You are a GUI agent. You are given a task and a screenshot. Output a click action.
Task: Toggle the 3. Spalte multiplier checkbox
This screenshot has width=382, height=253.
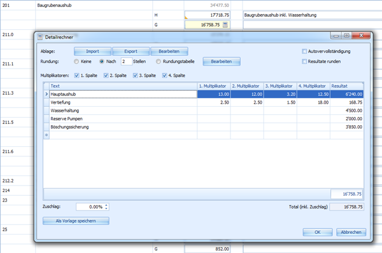tap(135, 76)
